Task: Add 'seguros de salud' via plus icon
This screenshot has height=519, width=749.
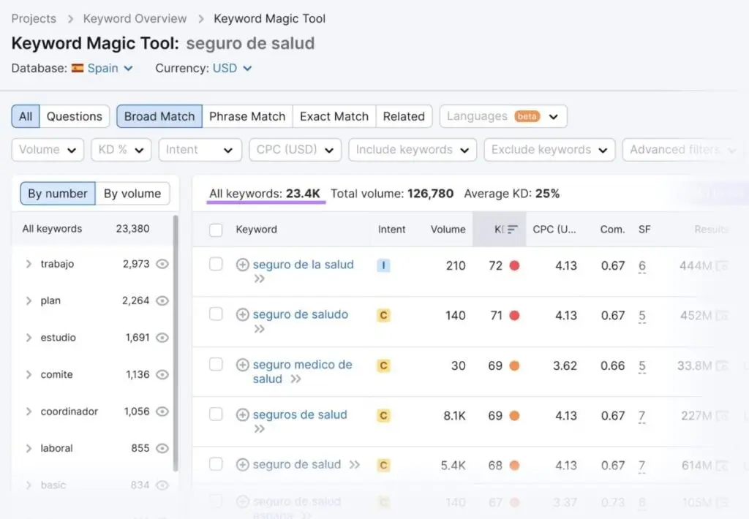Action: click(243, 415)
